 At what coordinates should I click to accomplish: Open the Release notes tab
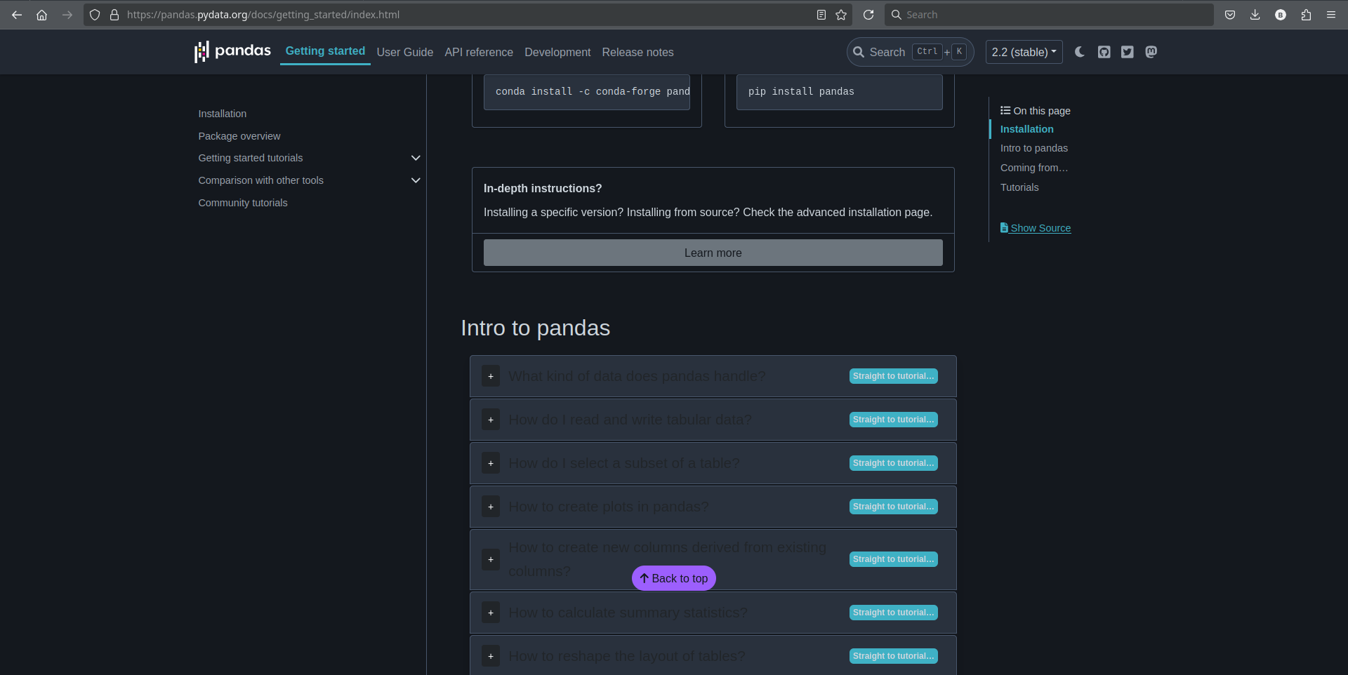click(x=637, y=52)
